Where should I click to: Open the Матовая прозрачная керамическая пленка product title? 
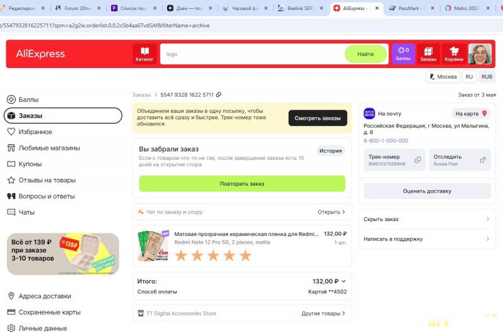[246, 234]
